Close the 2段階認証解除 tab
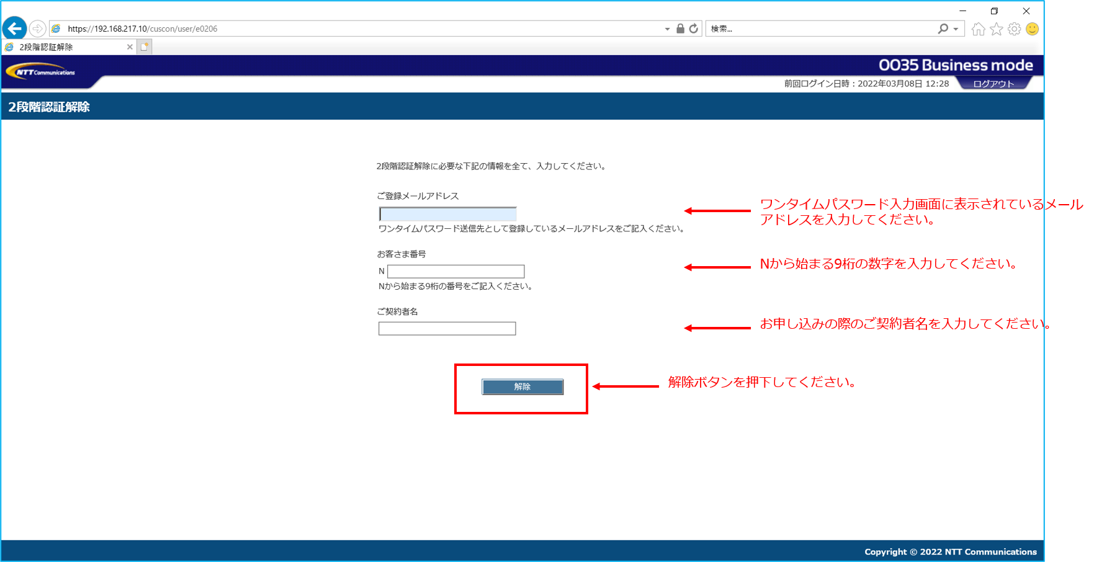This screenshot has height=562, width=1094. (x=130, y=47)
